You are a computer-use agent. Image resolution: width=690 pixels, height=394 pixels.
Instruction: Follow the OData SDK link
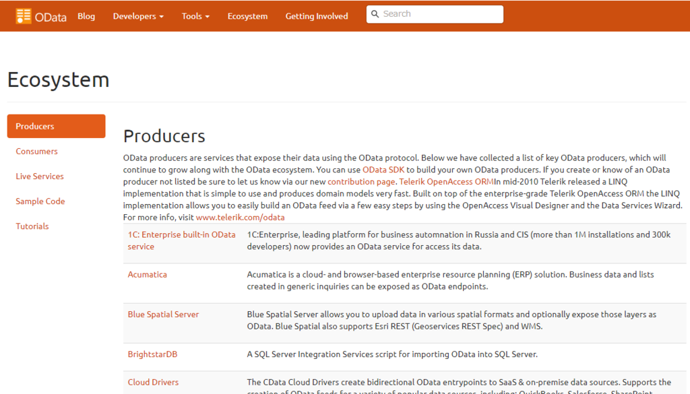[383, 170]
